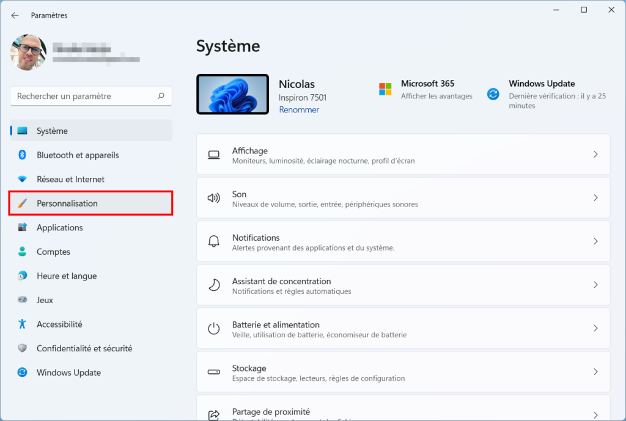Click the Bluetooth et appareils icon
This screenshot has width=626, height=421.
(23, 155)
